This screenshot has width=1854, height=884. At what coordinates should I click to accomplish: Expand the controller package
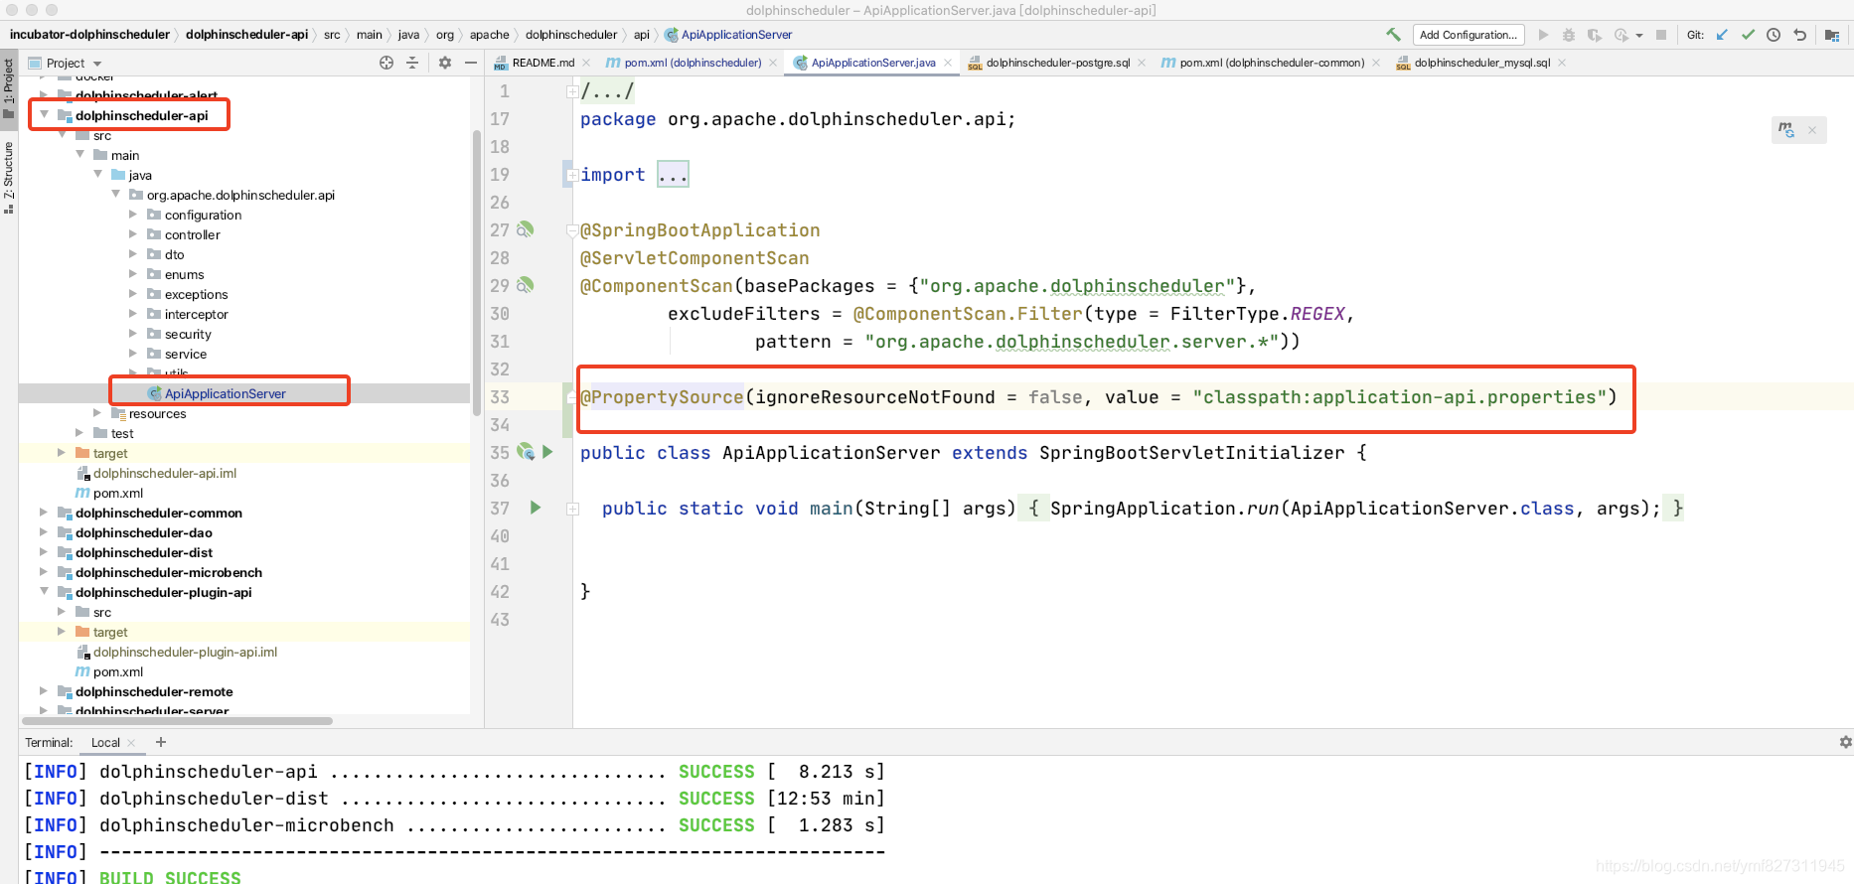pos(134,234)
